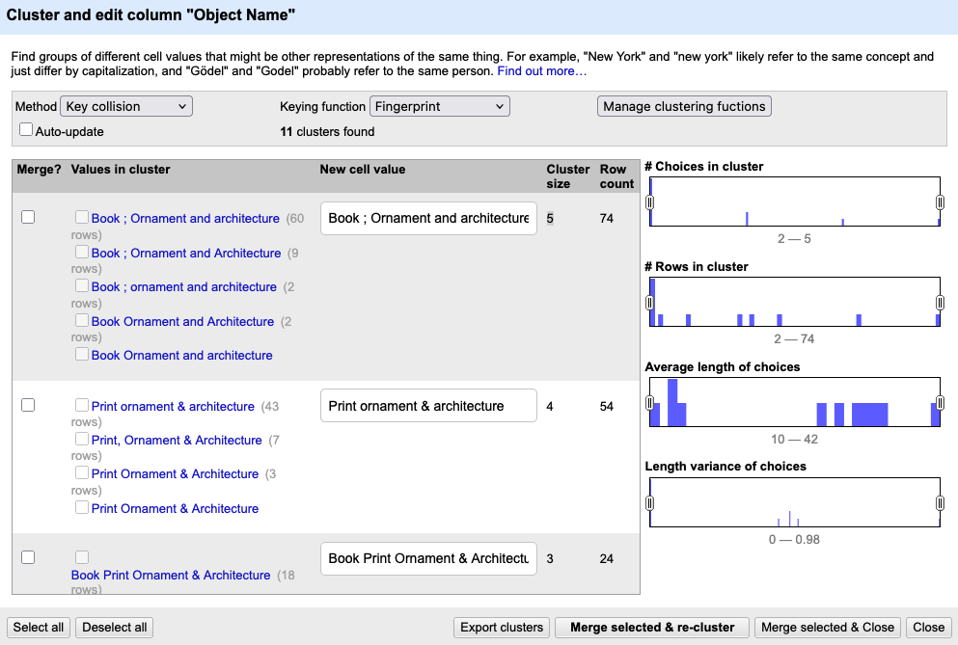Viewport: 958px width, 645px height.
Task: Tick checkbox beside 'Print Ornament & Architecture' (3 rows)
Action: (x=82, y=472)
